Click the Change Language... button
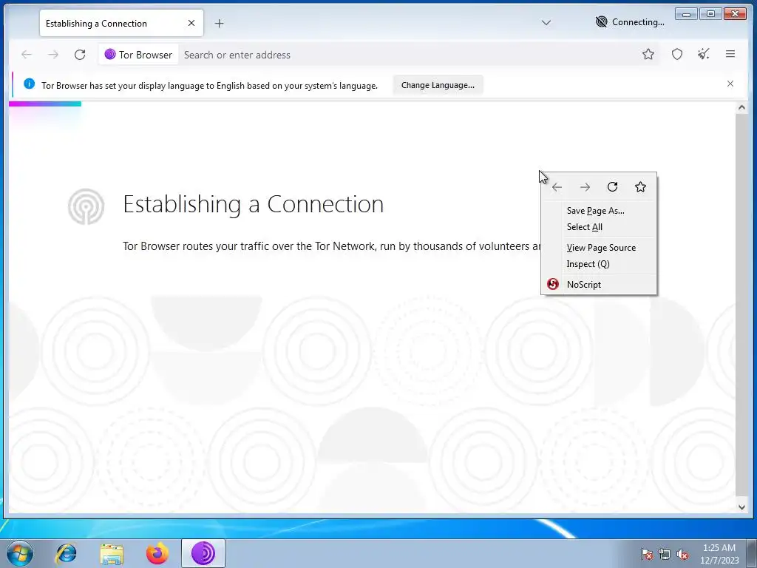Screen dimensions: 757x568 [438, 85]
